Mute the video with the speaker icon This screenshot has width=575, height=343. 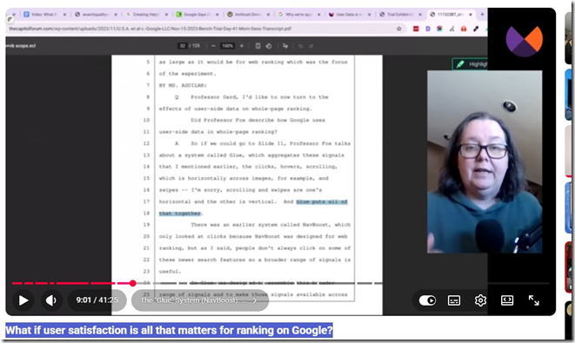tap(51, 300)
